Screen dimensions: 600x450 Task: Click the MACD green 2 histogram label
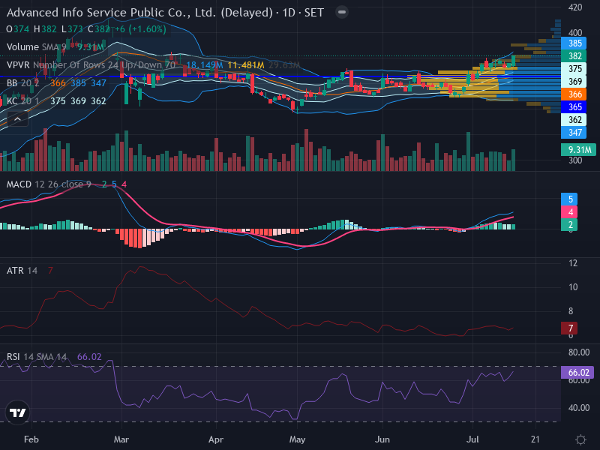[x=569, y=224]
